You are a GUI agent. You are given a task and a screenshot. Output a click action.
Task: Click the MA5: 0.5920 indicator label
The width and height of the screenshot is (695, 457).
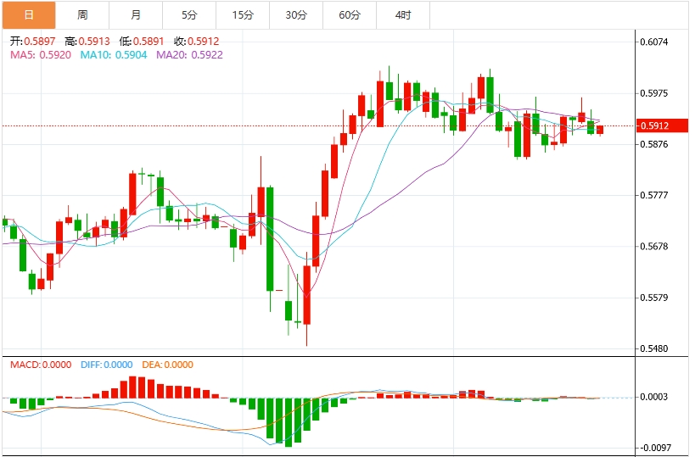point(41,55)
